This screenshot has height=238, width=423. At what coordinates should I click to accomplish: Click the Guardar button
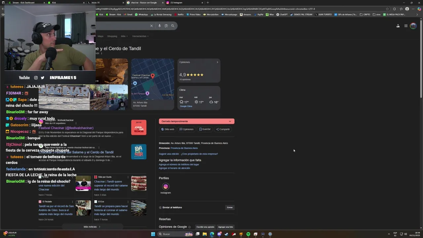[x=205, y=129]
